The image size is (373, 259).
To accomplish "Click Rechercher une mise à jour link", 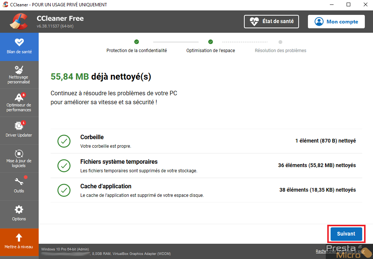I will pos(340,251).
